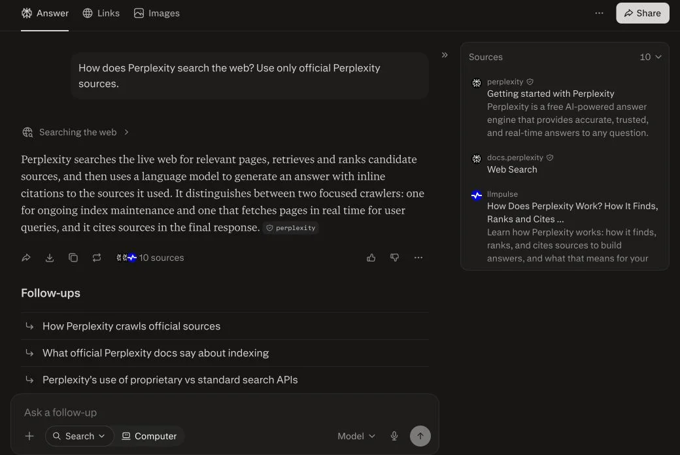The width and height of the screenshot is (680, 455).
Task: Open the Links tab
Action: [x=101, y=14]
